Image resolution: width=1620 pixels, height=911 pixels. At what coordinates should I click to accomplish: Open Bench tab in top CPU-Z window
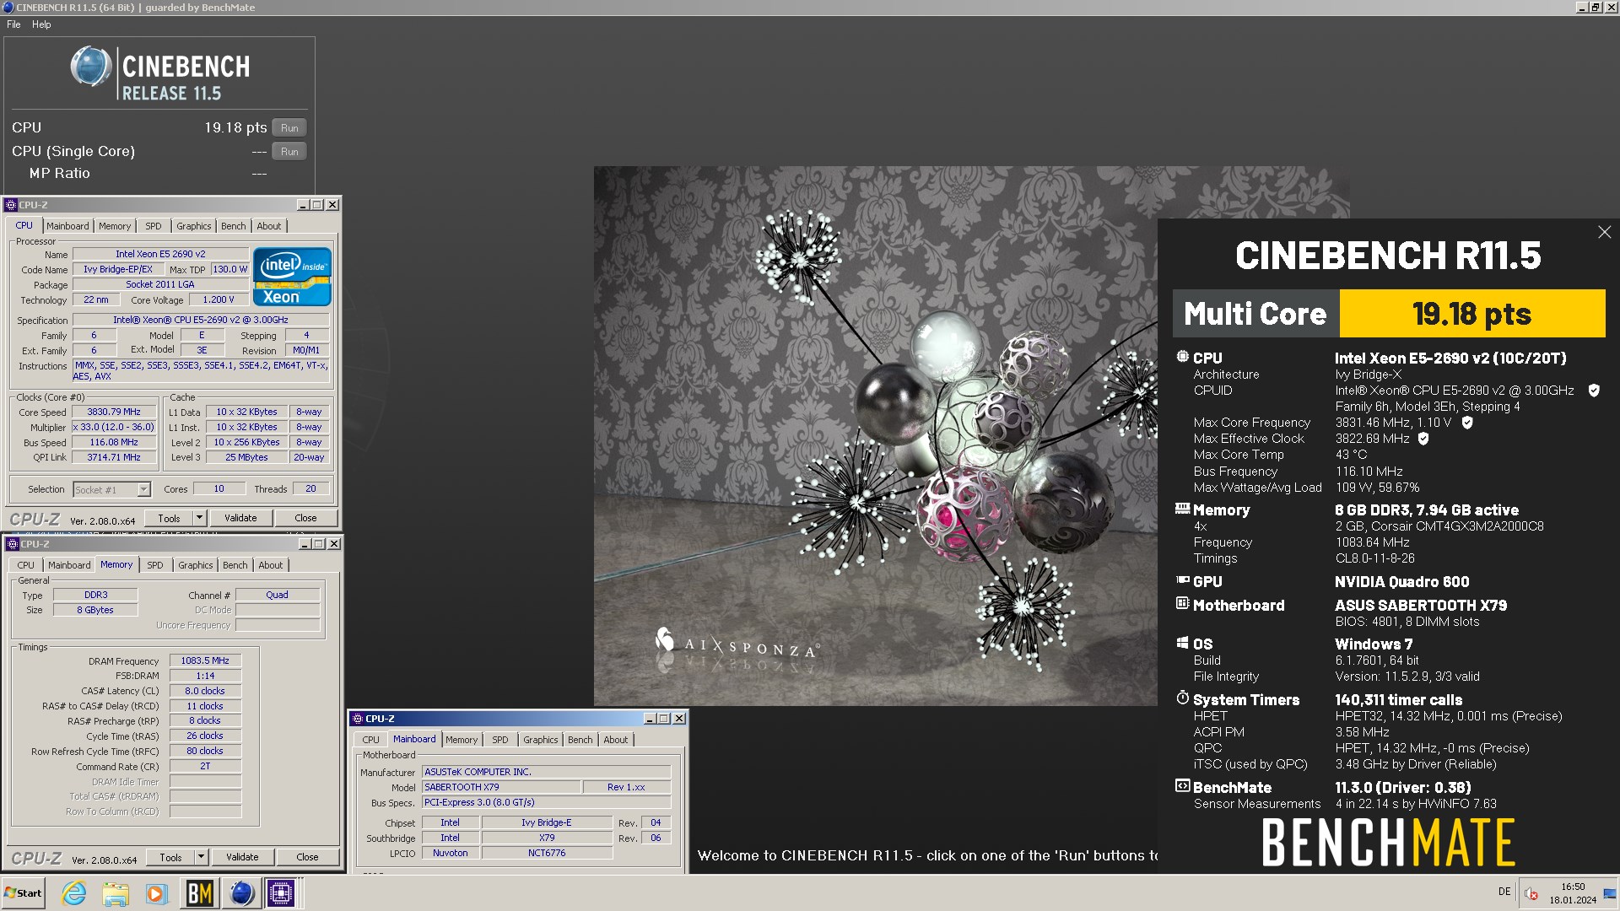click(x=234, y=226)
